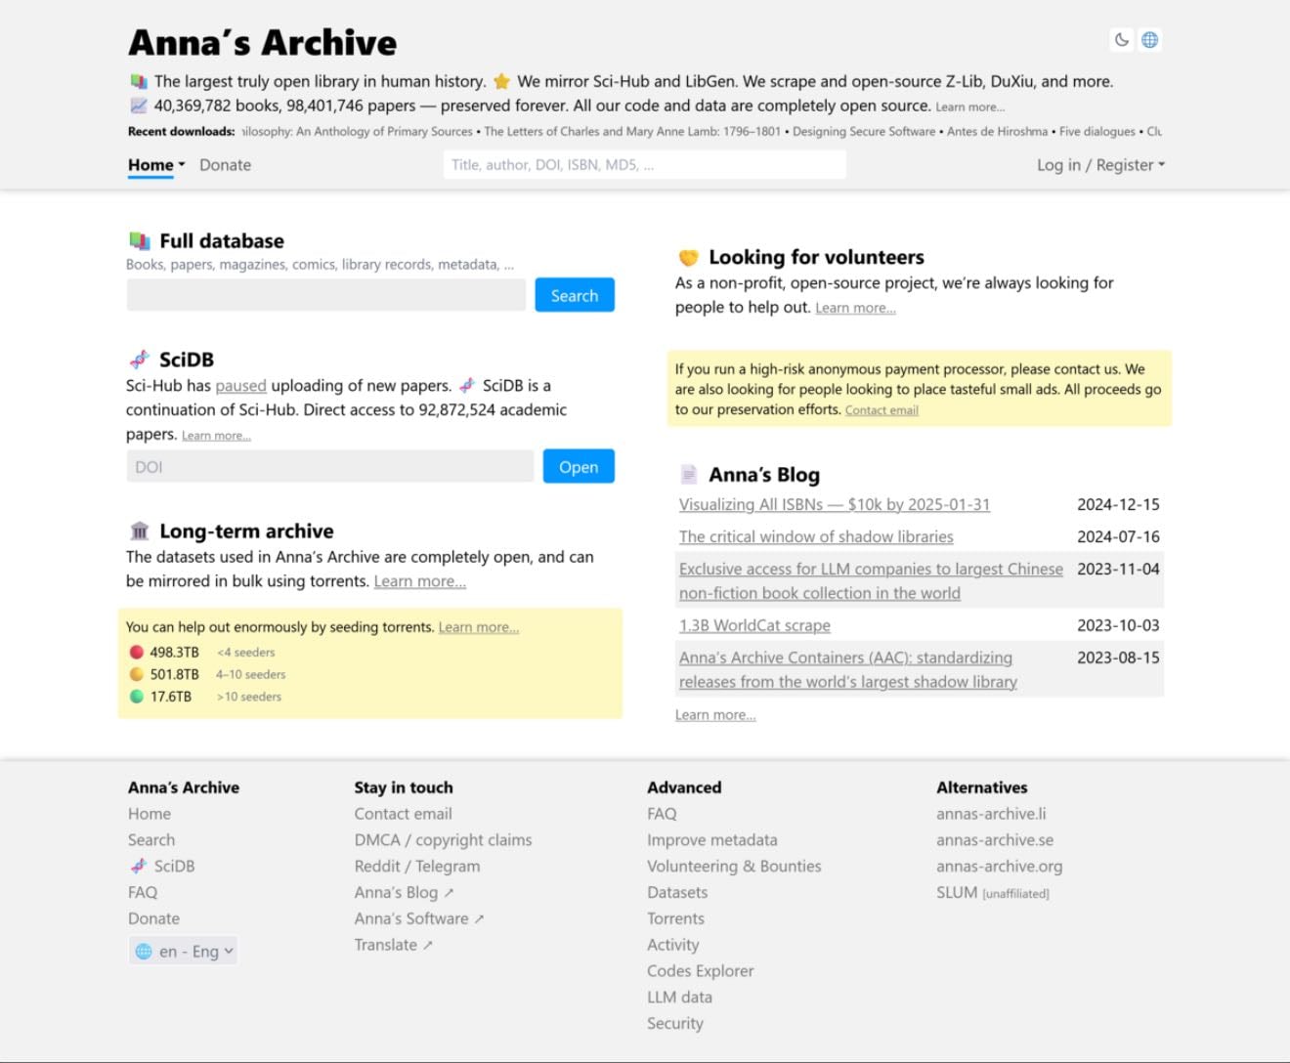
Task: Open footer Donate link
Action: click(x=153, y=919)
